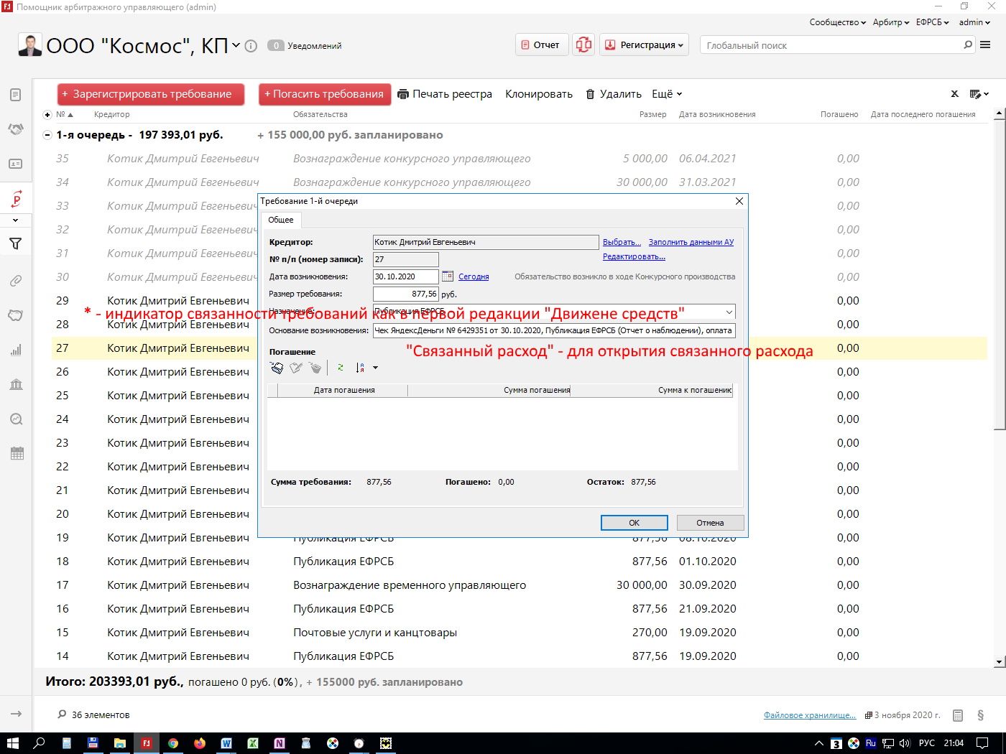Image resolution: width=1006 pixels, height=754 pixels.
Task: Click the piggy bank icon in the sidebar
Action: (x=16, y=315)
